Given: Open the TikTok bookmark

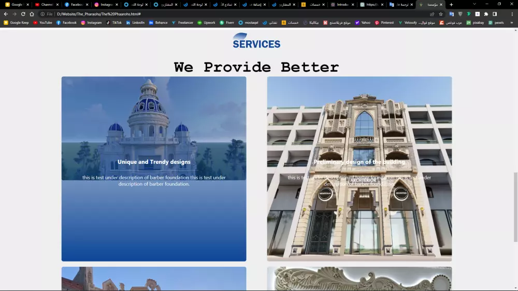Looking at the screenshot, I should (113, 23).
